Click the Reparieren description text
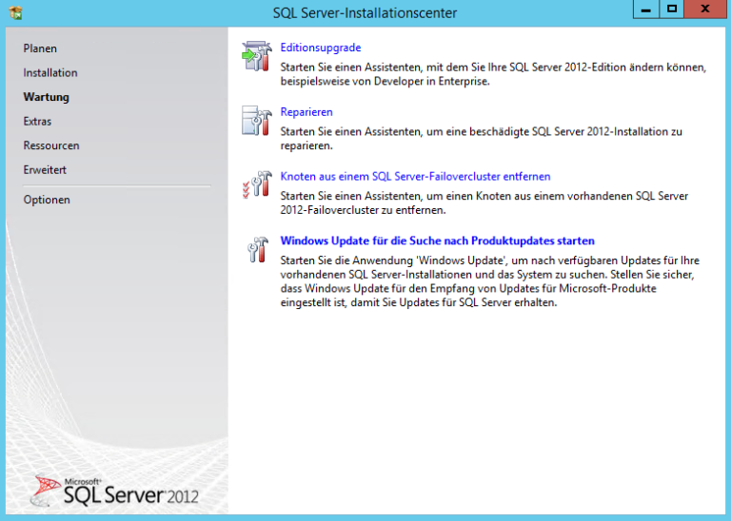Screen dimensions: 731x521 click(x=481, y=138)
